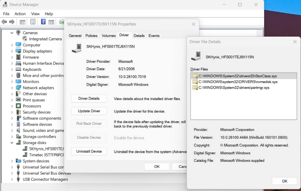
Task: Click the USB Connector Managers icon
Action: (18, 179)
